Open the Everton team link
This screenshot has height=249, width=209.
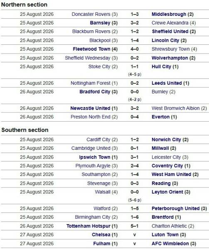160,117
